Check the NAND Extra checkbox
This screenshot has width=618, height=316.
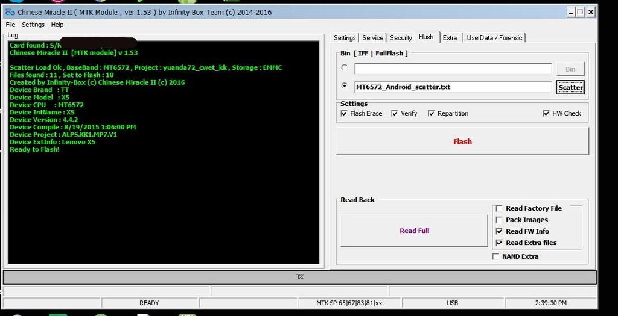[x=496, y=256]
